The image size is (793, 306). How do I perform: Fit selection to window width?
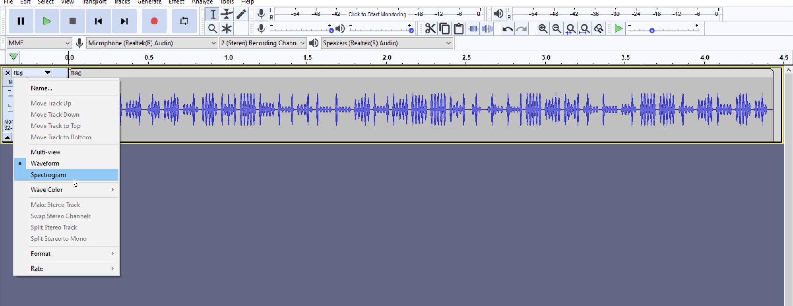coord(571,28)
